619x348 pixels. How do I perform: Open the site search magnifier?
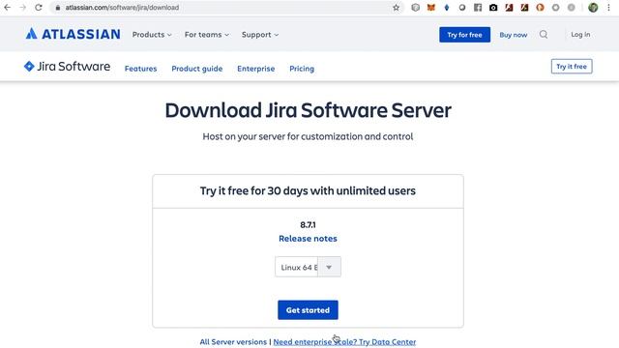point(544,35)
